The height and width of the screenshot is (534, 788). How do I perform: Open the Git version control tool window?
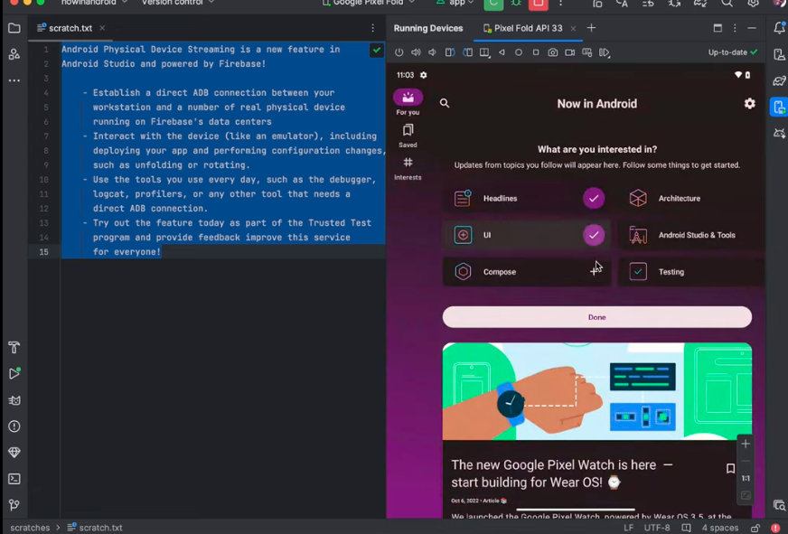(14, 505)
